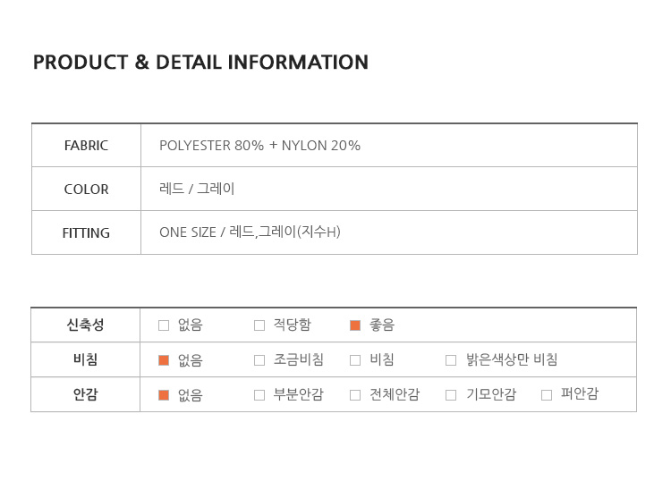
Task: Check the 신축성 적당함 checkbox
Action: coord(259,325)
